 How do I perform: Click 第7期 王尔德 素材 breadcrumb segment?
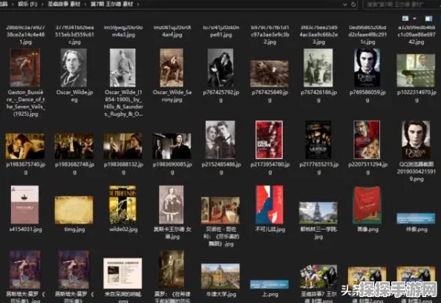pos(111,4)
